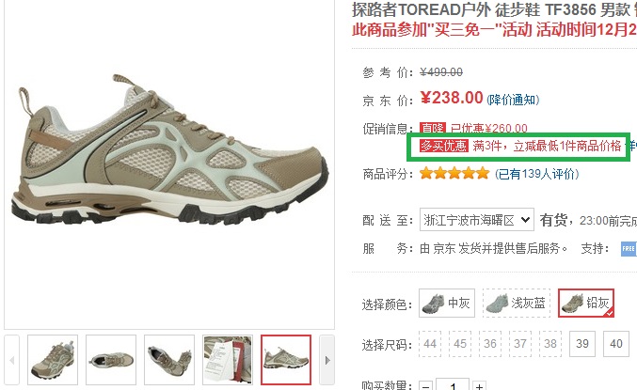Open the 已有139人评价 reviews link
Image resolution: width=637 pixels, height=390 pixels.
tap(537, 174)
